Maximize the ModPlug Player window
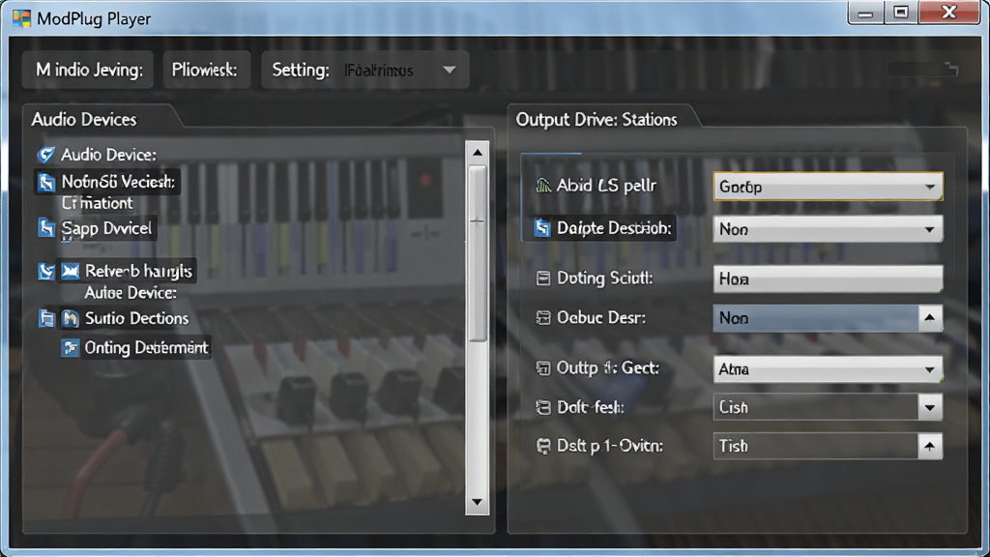The height and width of the screenshot is (557, 990). click(900, 13)
